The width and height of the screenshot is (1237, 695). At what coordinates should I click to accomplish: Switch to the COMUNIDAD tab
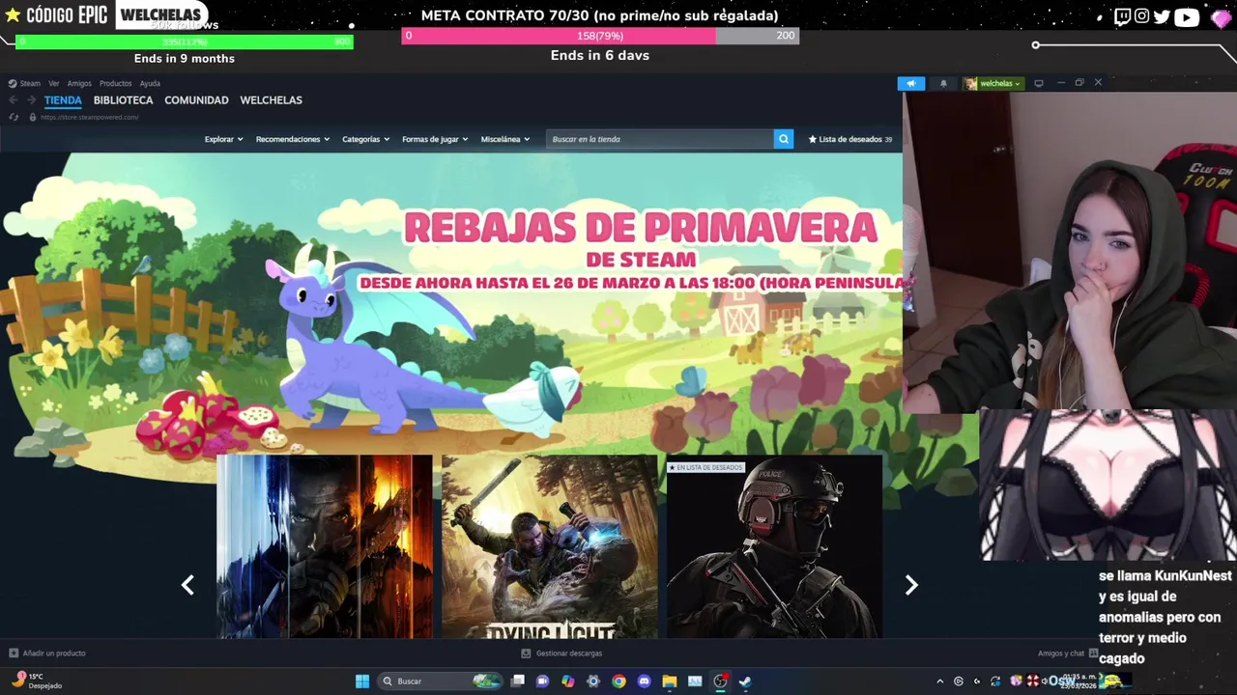196,100
